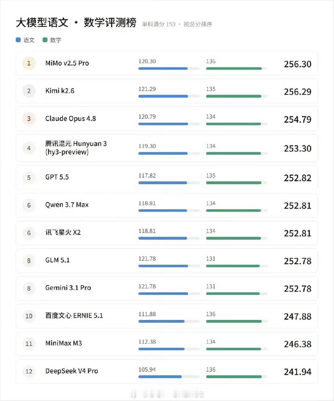Click the total score 241.94
Image resolution: width=334 pixels, height=401 pixels.
[298, 372]
